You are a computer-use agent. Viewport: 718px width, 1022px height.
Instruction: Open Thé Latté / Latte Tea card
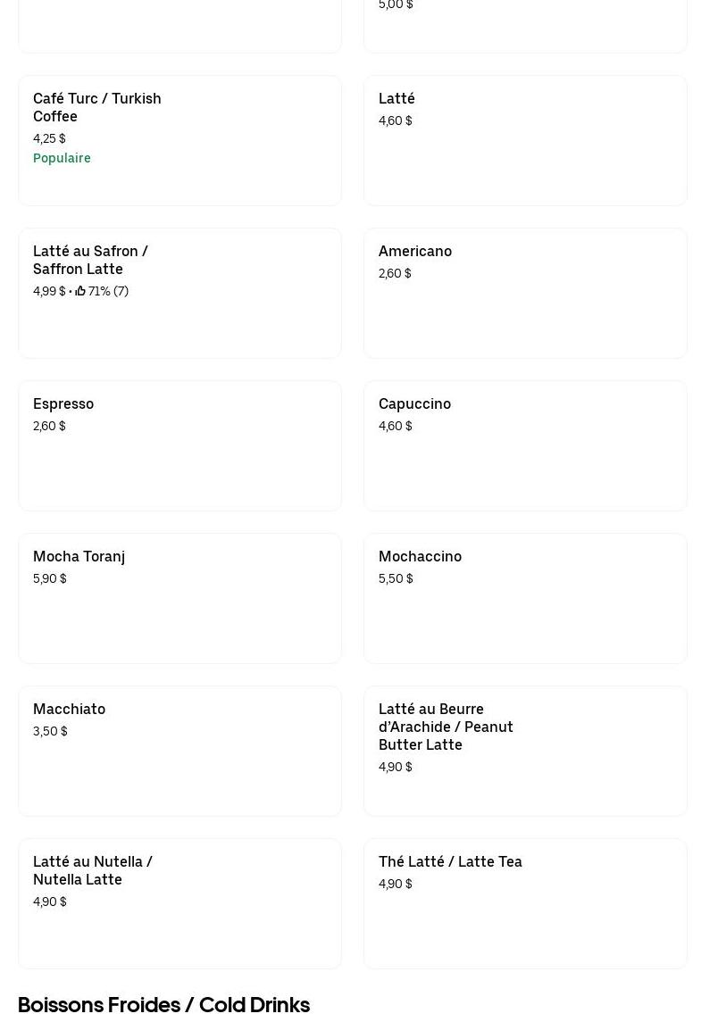pyautogui.click(x=525, y=904)
